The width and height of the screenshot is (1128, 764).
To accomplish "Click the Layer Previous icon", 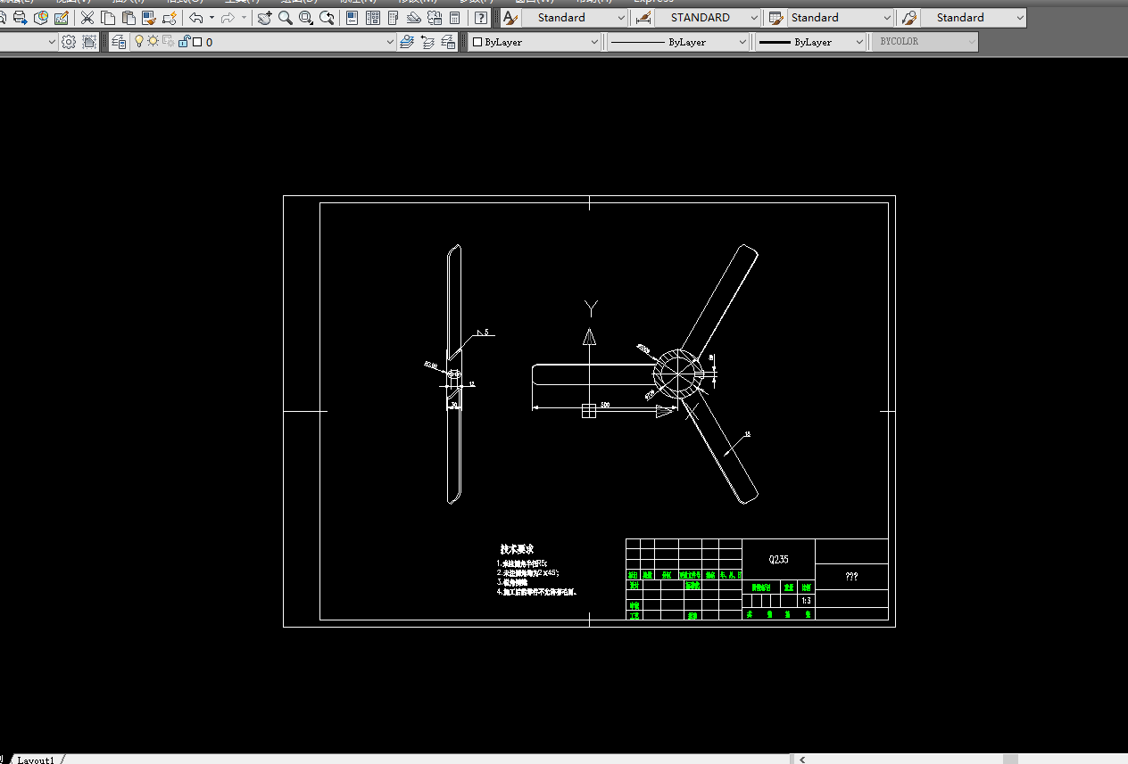I will (427, 42).
